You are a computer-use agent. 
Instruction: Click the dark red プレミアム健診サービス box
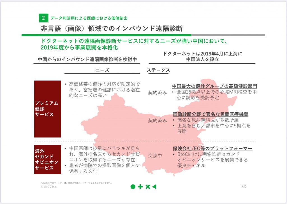click(x=47, y=109)
